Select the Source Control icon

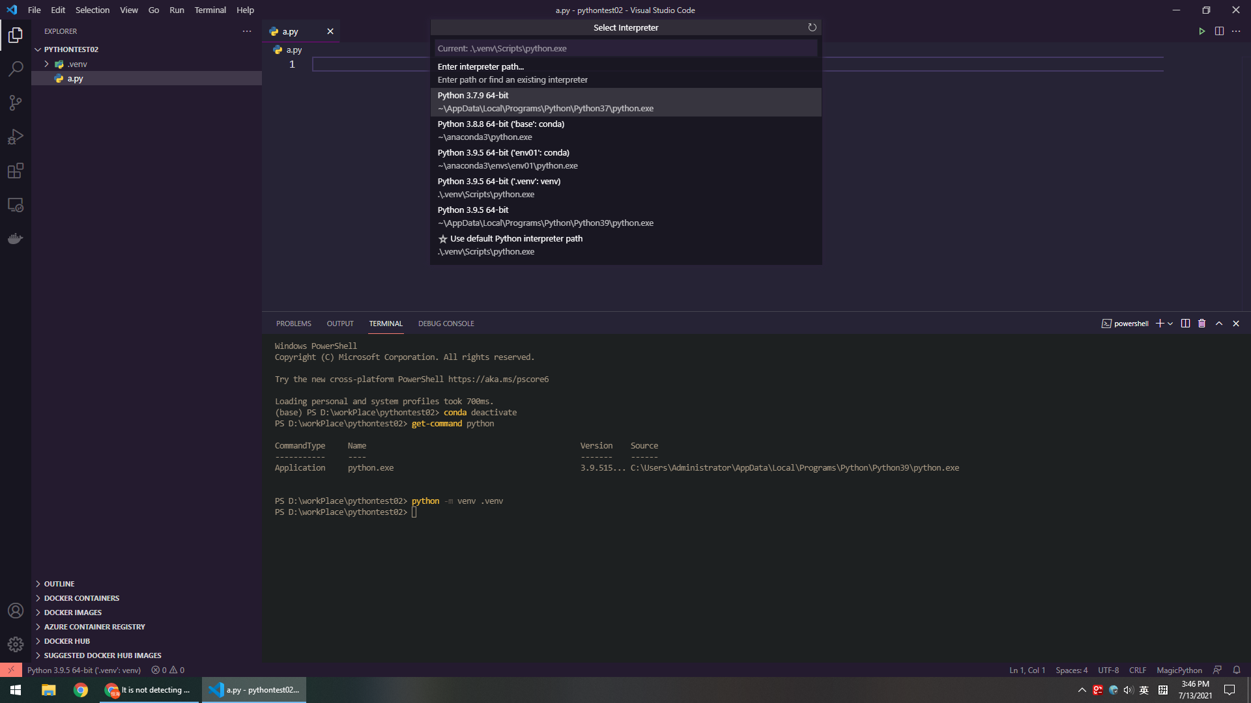(15, 103)
